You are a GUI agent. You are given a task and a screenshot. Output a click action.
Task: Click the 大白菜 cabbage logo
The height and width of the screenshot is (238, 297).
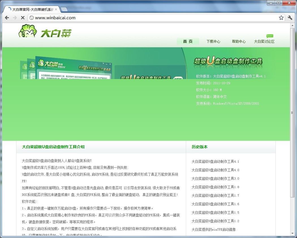[x=45, y=31]
